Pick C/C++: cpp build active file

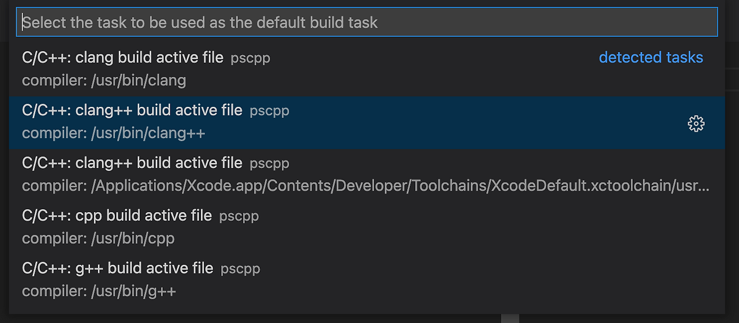[x=367, y=228]
